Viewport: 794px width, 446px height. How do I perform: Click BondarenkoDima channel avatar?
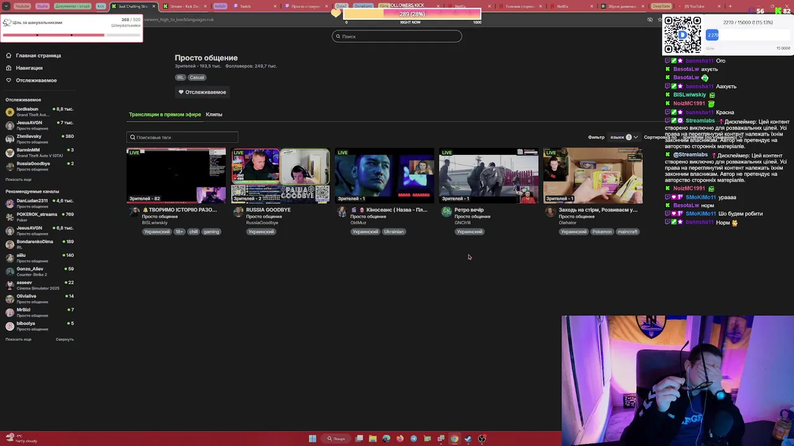click(x=10, y=245)
